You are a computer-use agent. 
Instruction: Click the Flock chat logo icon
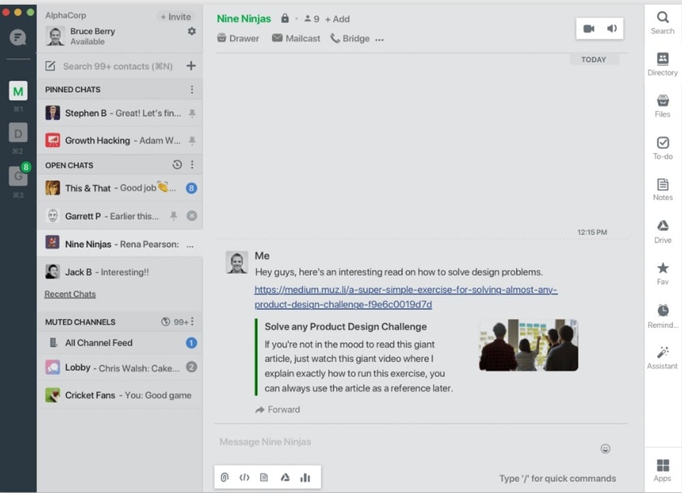[x=18, y=38]
